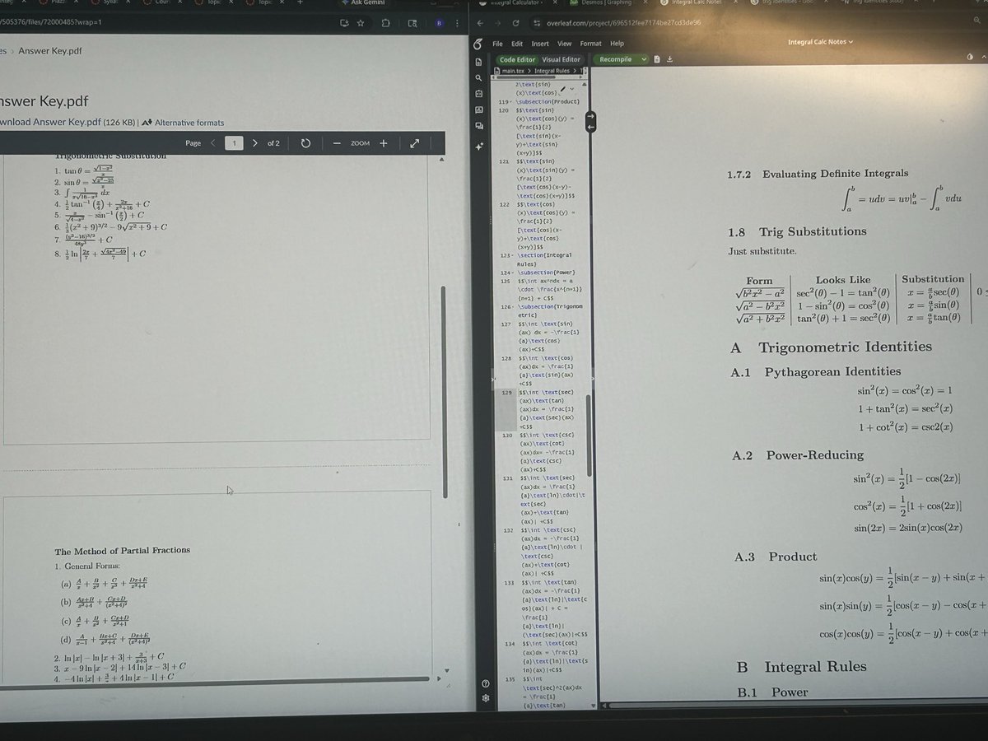Viewport: 988px width, 741px height.
Task: Open Chrome three-dot menu in left window
Action: coord(459,24)
